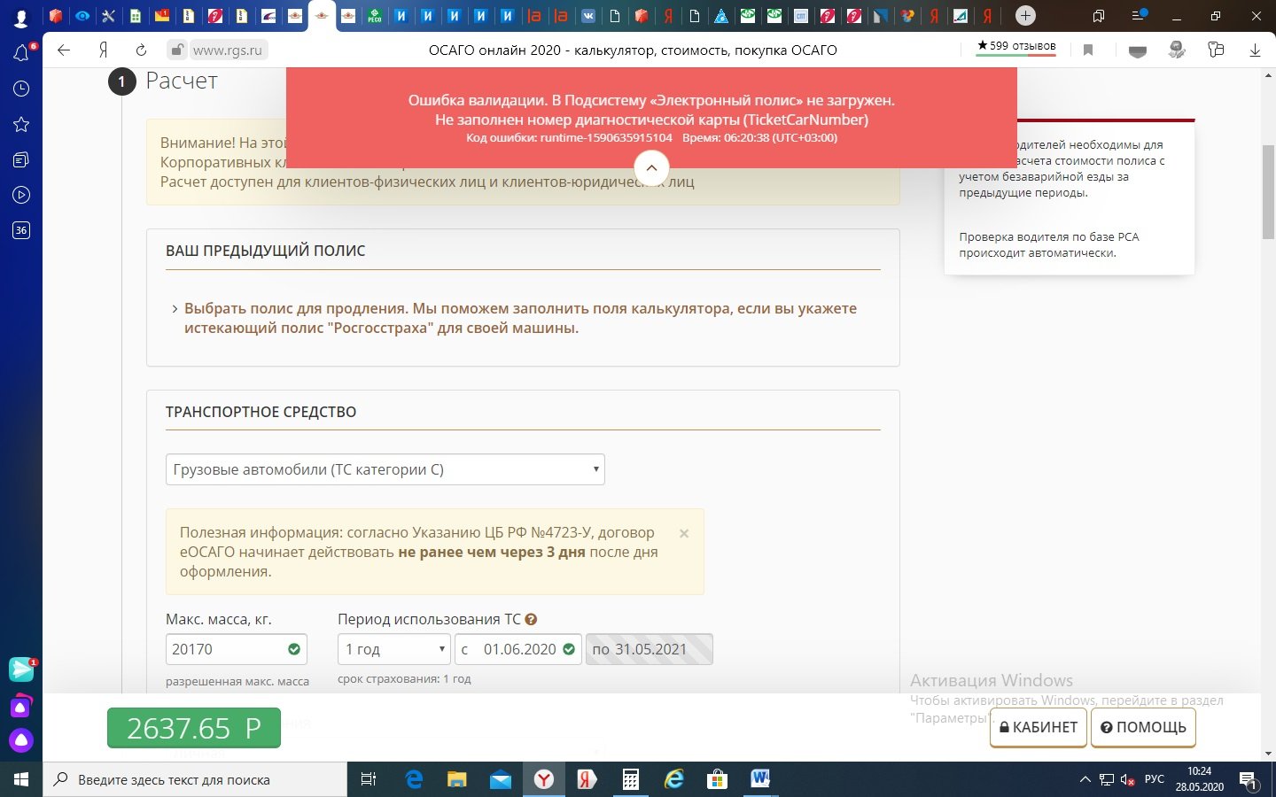1276x797 pixels.
Task: Open the 1 год insurance period dropdown
Action: coord(394,649)
